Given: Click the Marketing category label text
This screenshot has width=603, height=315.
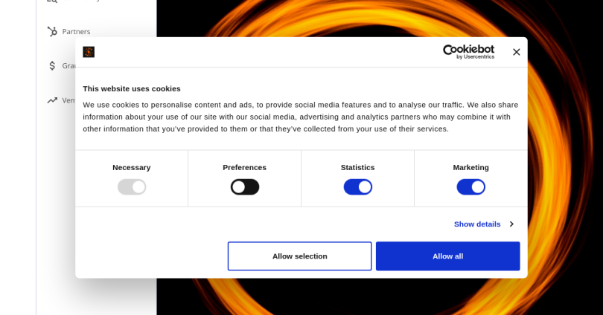Looking at the screenshot, I should point(471,167).
